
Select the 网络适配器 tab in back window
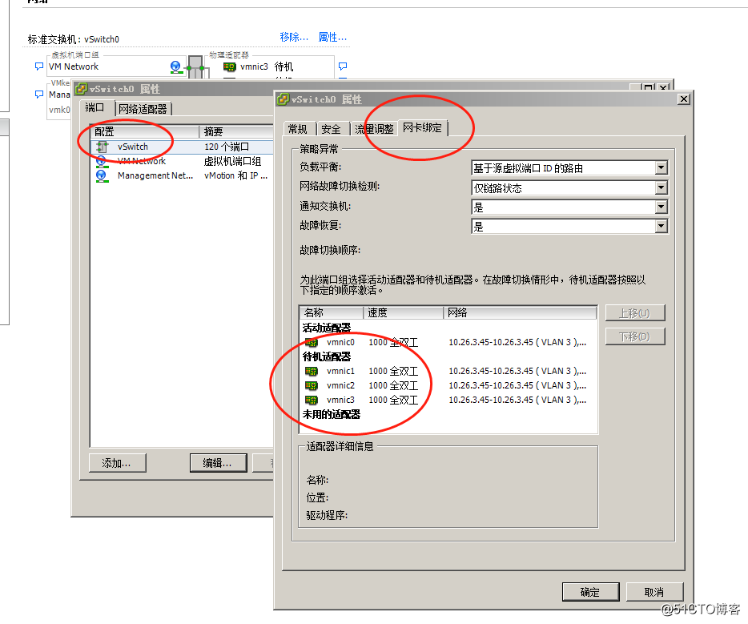coord(143,109)
